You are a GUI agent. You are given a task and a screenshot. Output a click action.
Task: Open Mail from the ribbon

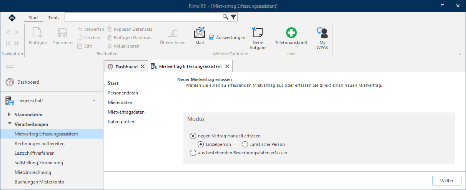(x=200, y=36)
